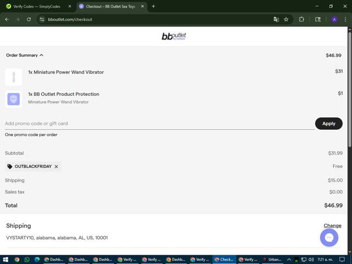Open site information icon in address bar
Image resolution: width=352 pixels, height=264 pixels.
tap(42, 20)
